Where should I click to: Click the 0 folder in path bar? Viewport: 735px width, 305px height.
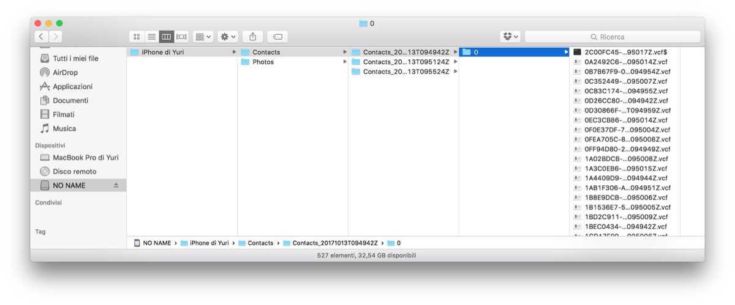tap(394, 243)
